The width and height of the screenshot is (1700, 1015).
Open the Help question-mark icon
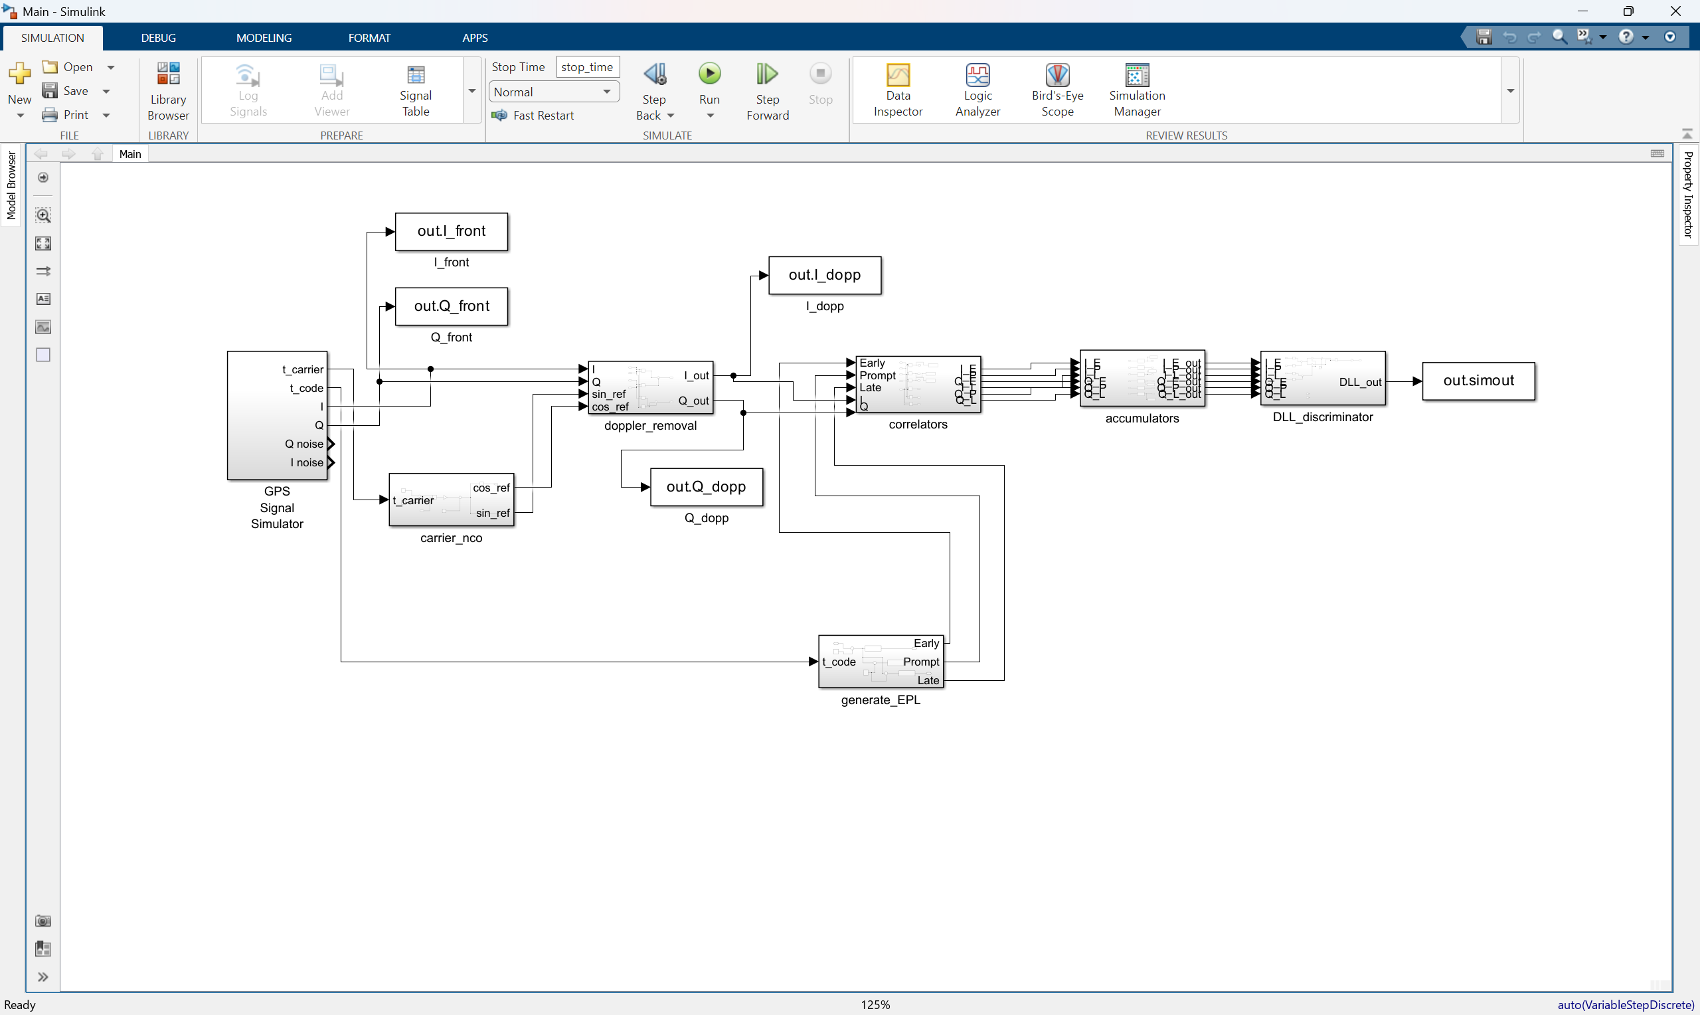pyautogui.click(x=1626, y=37)
